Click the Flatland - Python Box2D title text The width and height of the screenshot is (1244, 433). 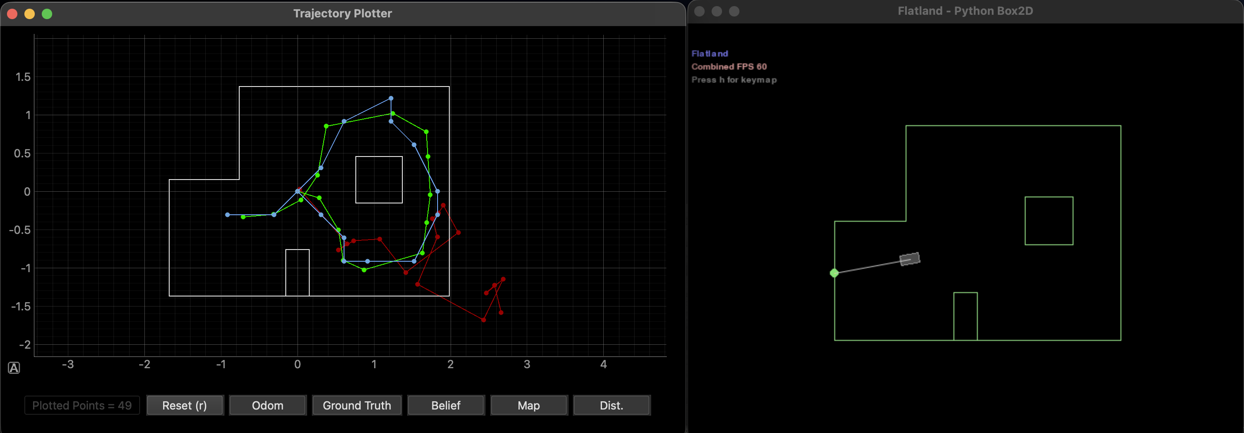[965, 11]
